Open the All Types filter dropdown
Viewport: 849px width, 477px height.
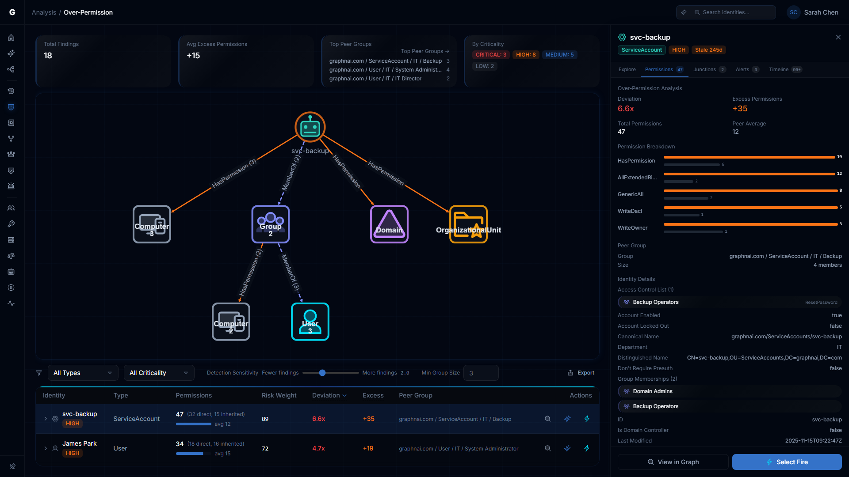coord(83,373)
